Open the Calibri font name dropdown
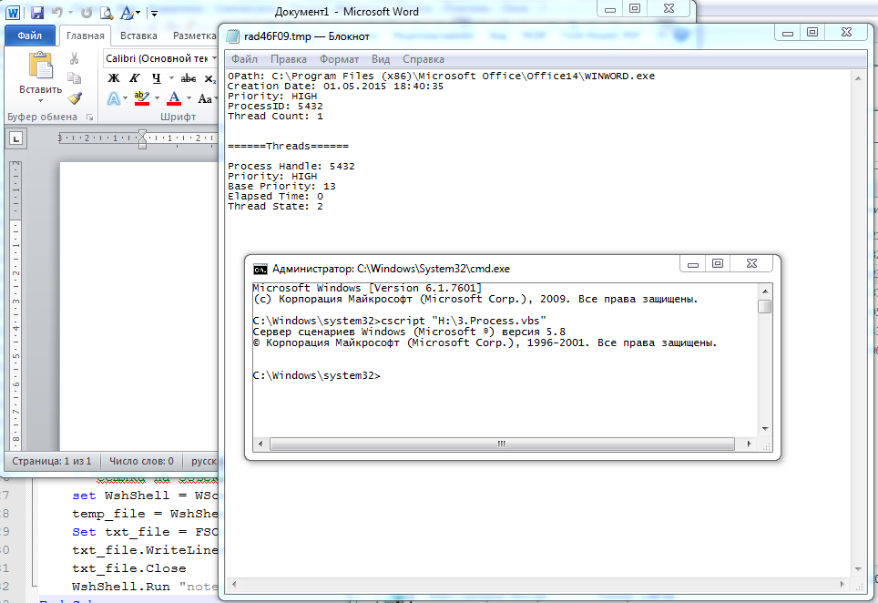Image resolution: width=878 pixels, height=603 pixels. point(214,58)
